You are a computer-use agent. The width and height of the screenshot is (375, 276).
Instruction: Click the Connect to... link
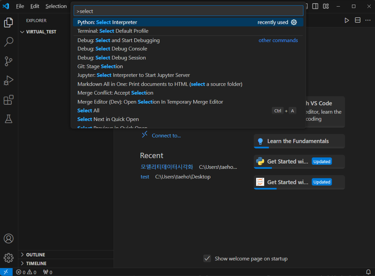click(x=166, y=136)
